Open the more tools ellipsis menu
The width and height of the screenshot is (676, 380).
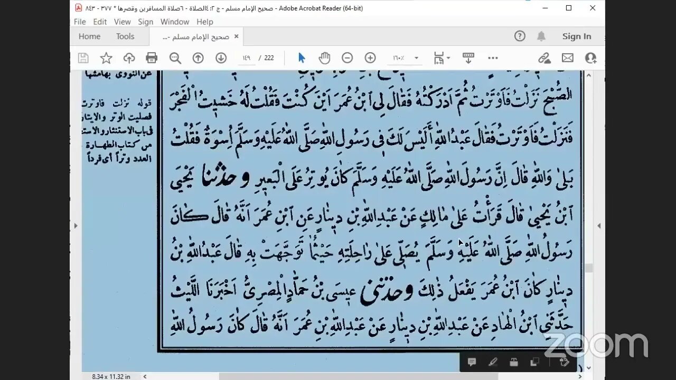(x=493, y=58)
